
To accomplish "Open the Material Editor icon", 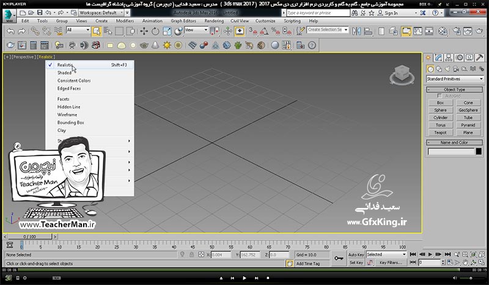I will [x=443, y=31].
